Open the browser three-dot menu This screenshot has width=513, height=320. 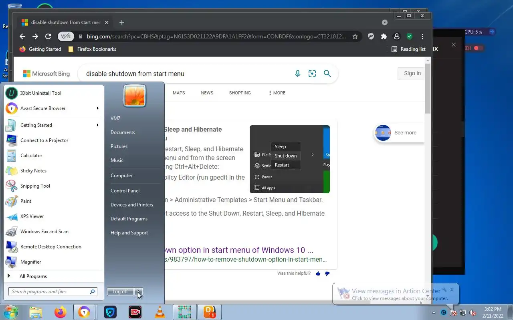tap(422, 36)
